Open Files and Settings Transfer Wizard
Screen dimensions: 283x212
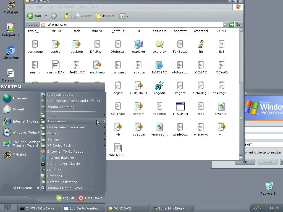pyautogui.click(x=21, y=144)
